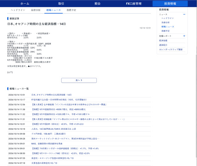The image size is (197, 166).
Task: Open 人民元、14日基準値 news link
Action: point(54,129)
